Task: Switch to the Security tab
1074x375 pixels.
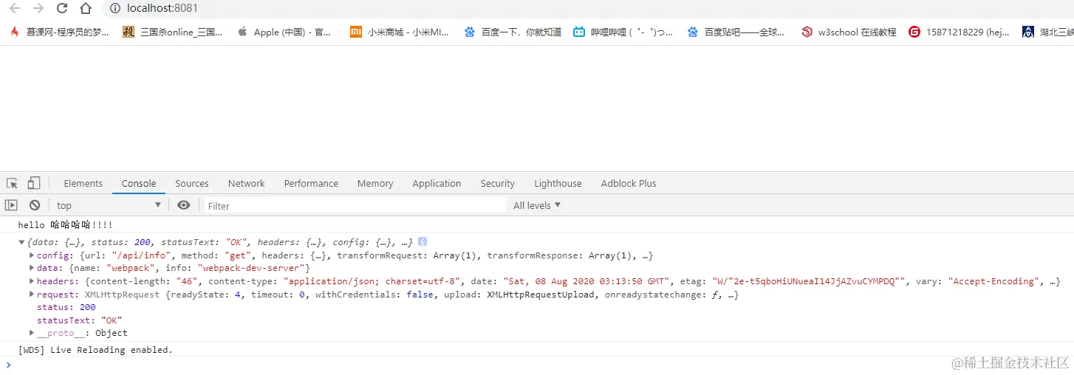Action: 497,183
